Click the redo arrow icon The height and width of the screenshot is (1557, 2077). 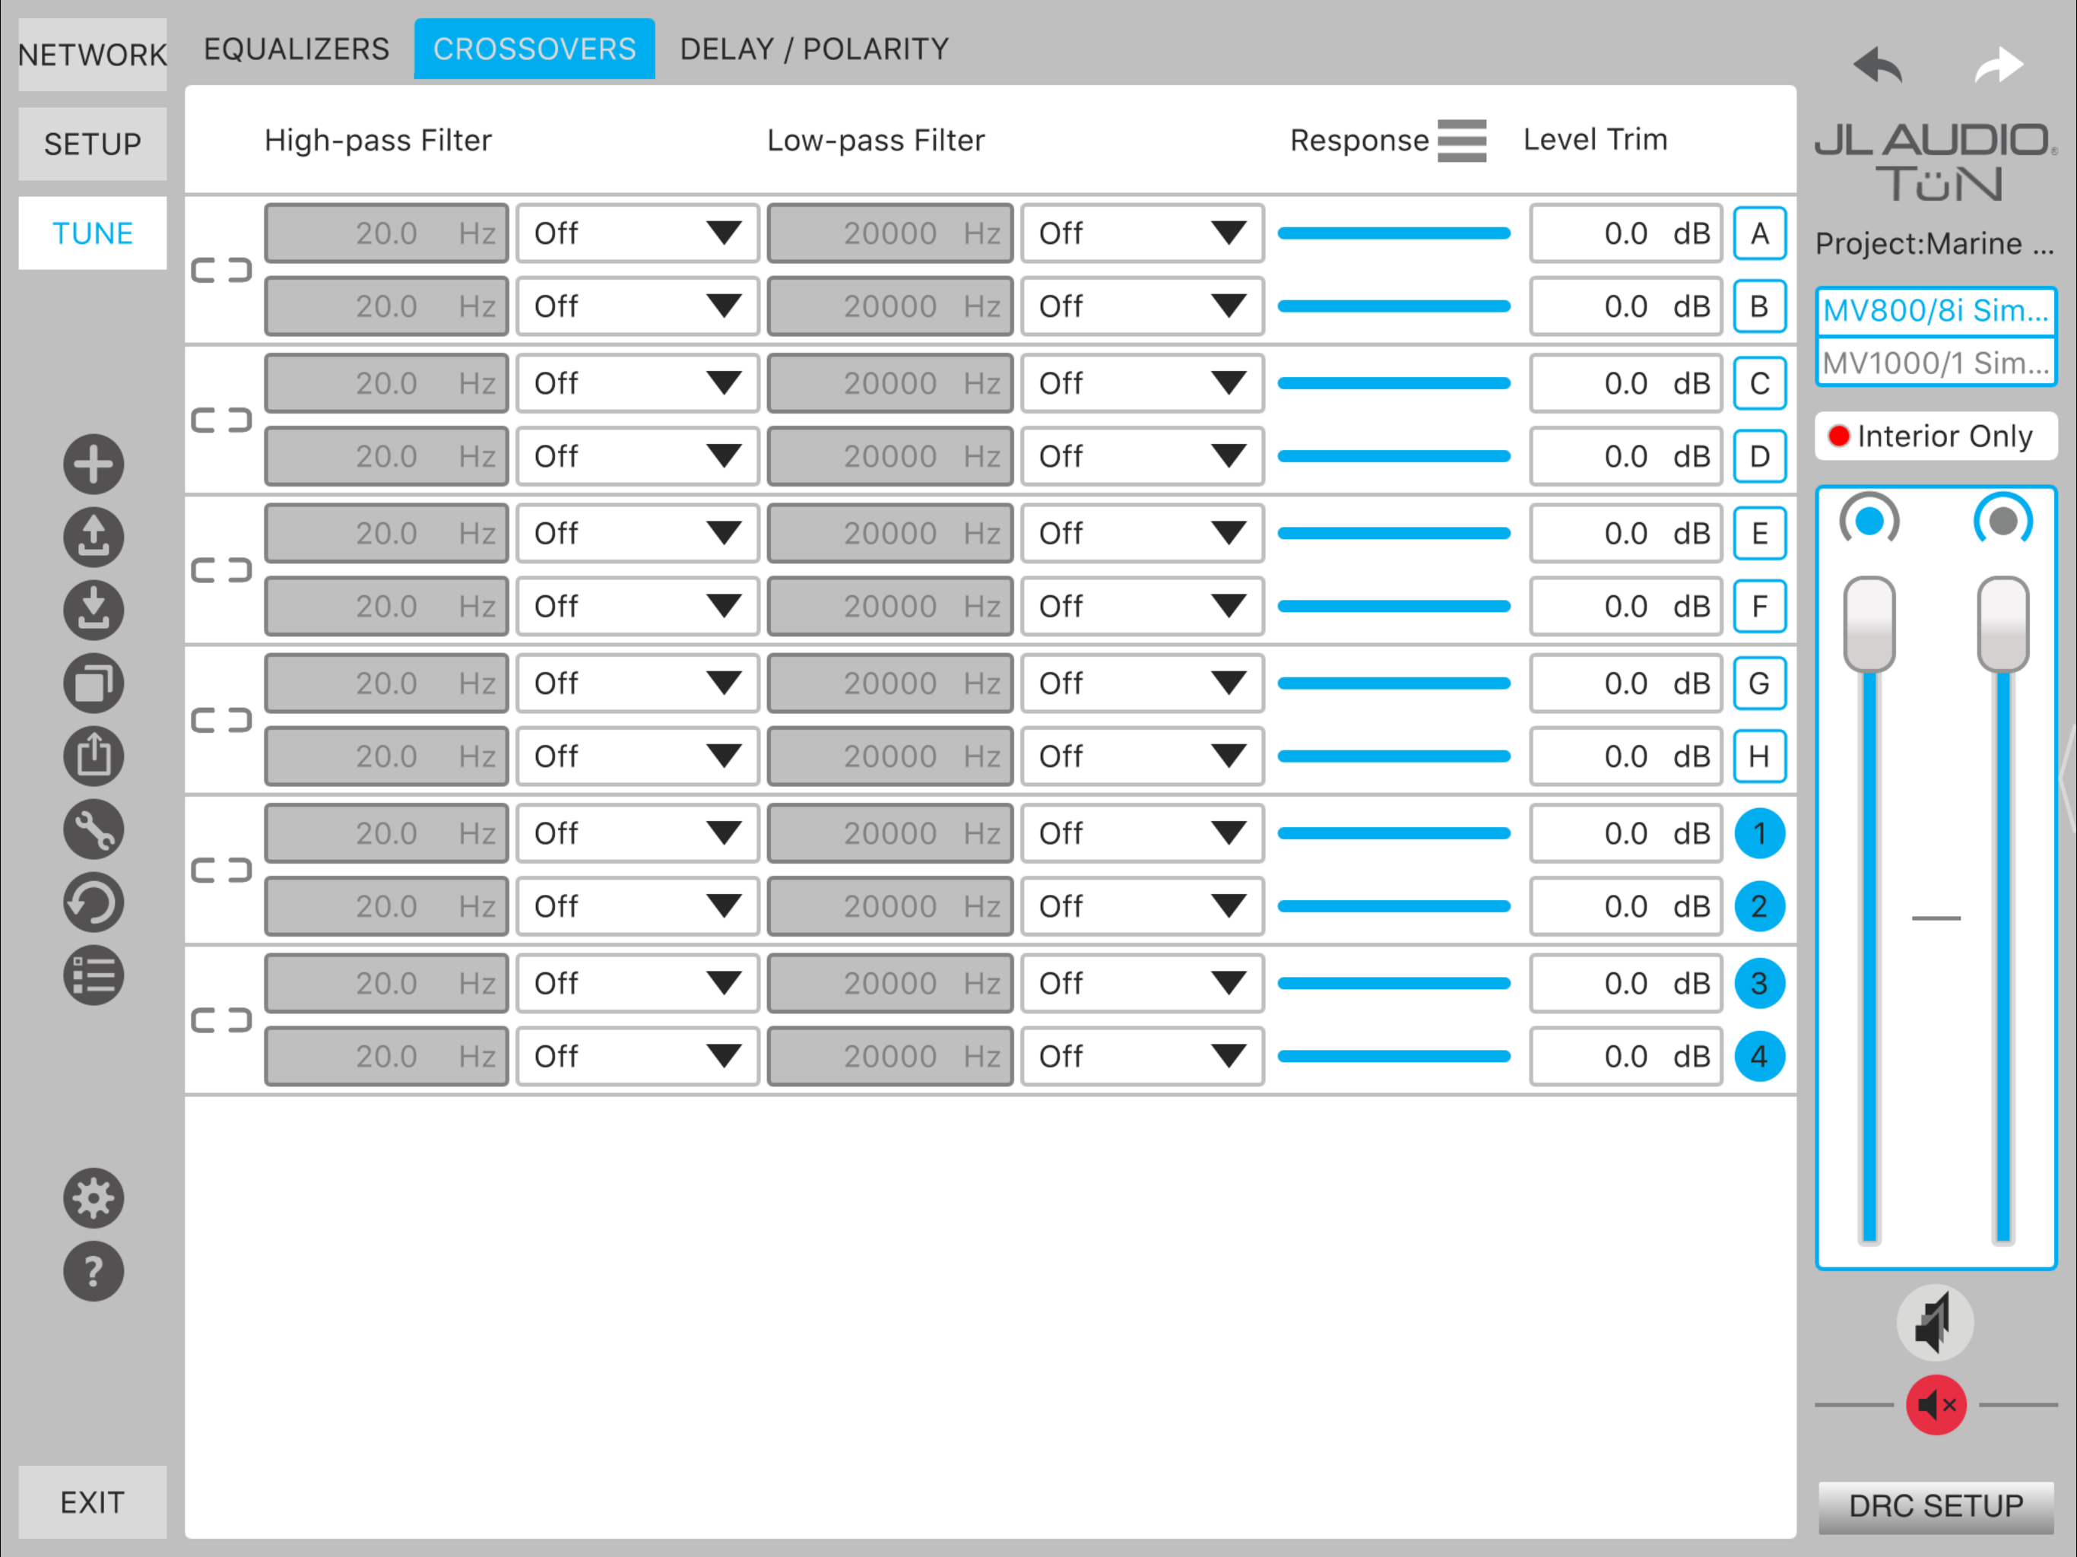coord(1998,65)
